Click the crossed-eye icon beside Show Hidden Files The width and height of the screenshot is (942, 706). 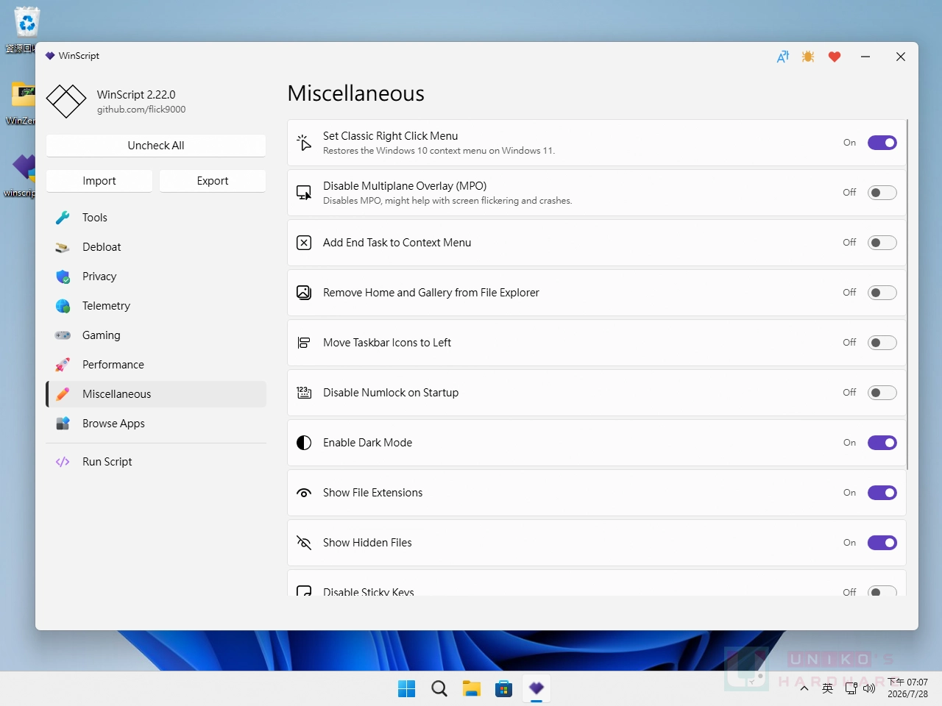(x=304, y=543)
